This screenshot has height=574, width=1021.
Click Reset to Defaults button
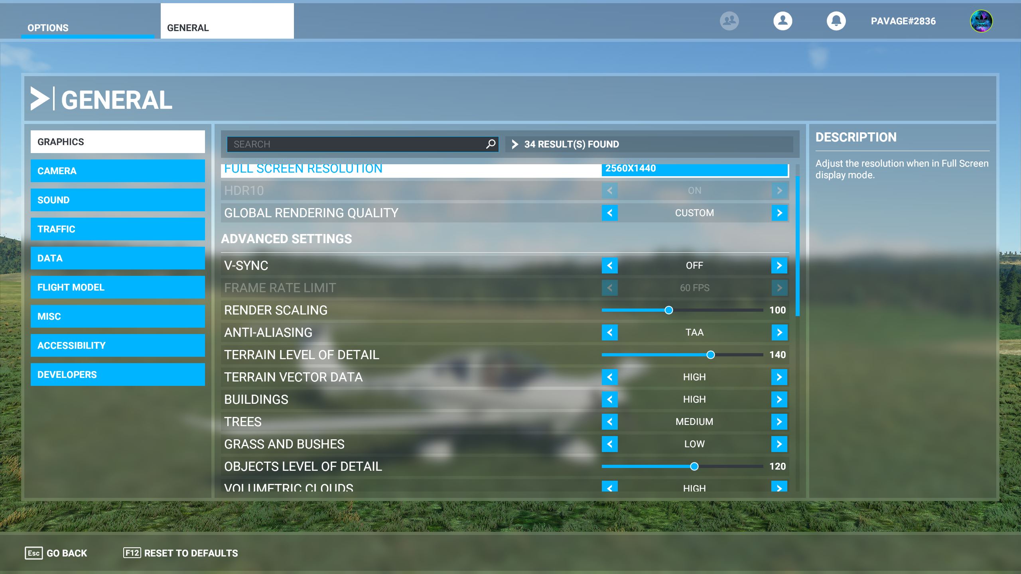coord(181,553)
